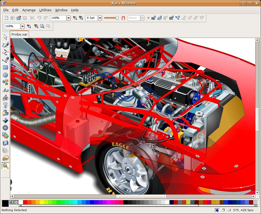Click the Redo arrow icon

[x=46, y=18]
